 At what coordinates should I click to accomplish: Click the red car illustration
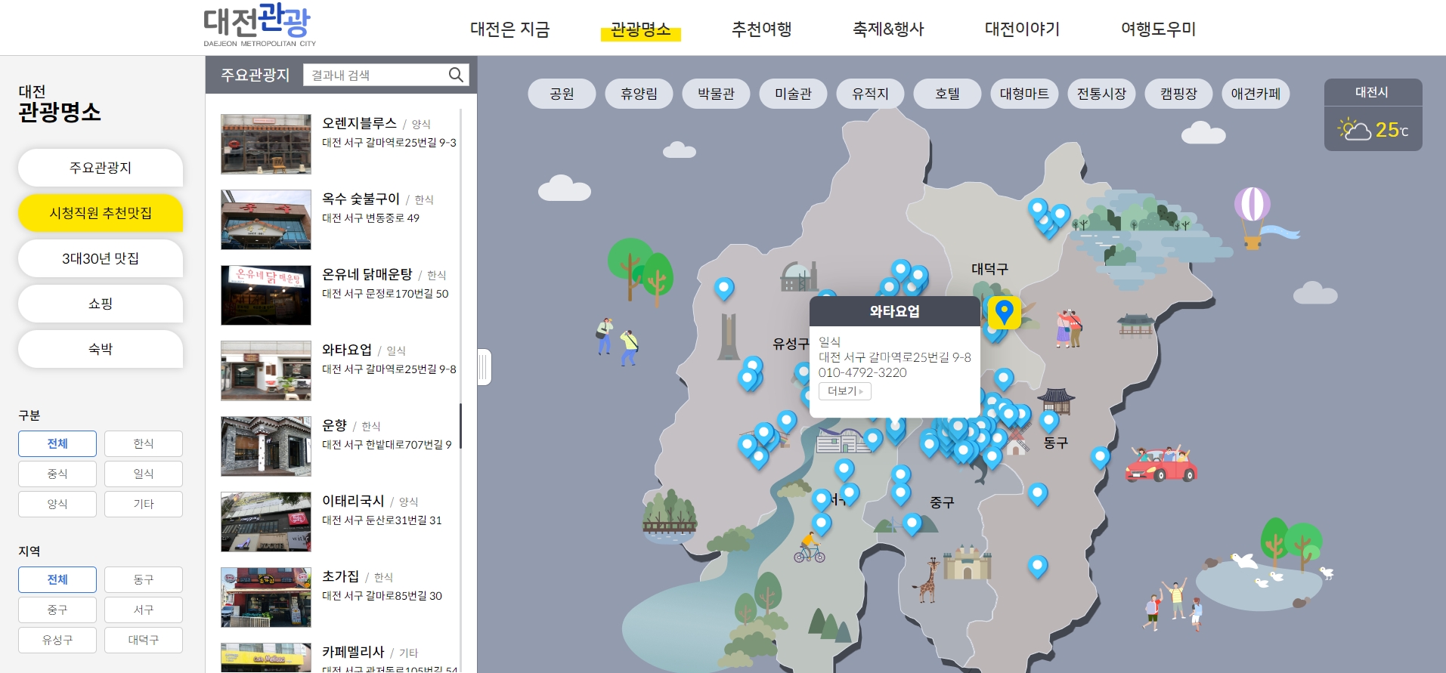(1160, 464)
